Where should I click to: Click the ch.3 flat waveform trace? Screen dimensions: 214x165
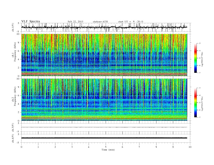tap(104, 127)
